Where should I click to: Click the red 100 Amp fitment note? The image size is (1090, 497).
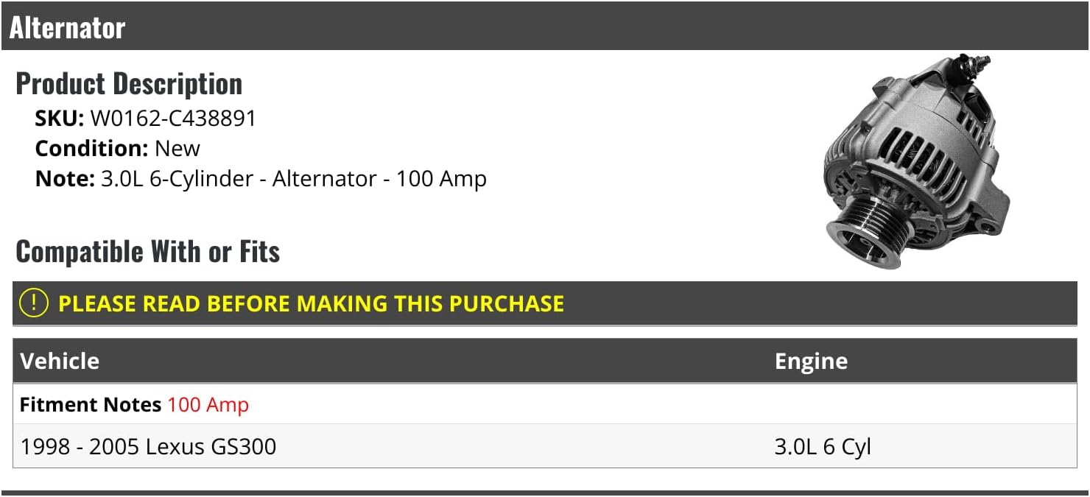[x=208, y=404]
